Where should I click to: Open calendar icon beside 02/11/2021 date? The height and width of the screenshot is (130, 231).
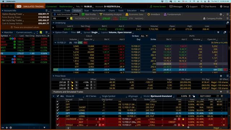[x=218, y=96]
